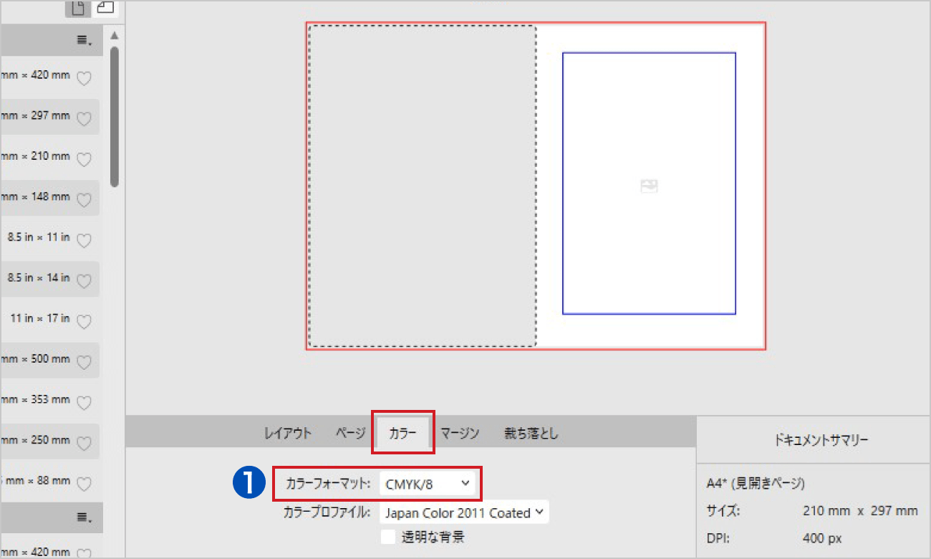This screenshot has height=559, width=931.
Task: Open the マージン tab
Action: [460, 433]
